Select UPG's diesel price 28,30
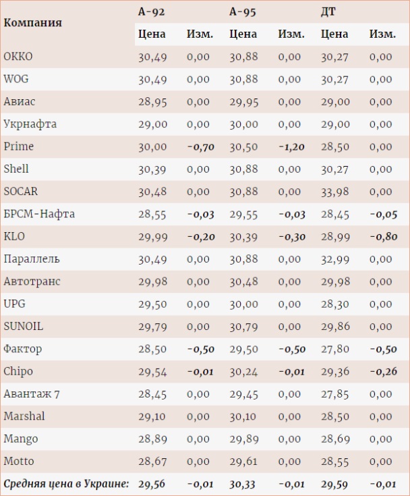Viewport: 410px width, 496px height. pyautogui.click(x=335, y=304)
